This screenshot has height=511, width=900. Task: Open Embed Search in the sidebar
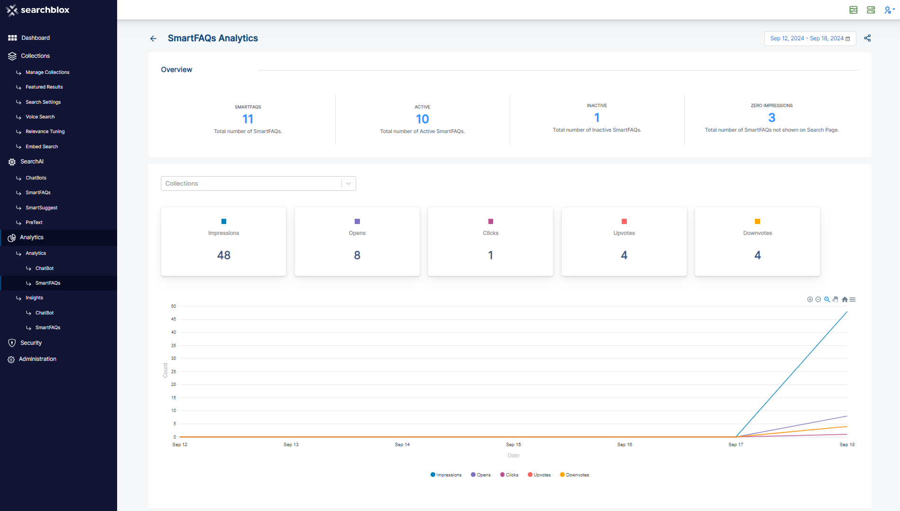pos(42,147)
